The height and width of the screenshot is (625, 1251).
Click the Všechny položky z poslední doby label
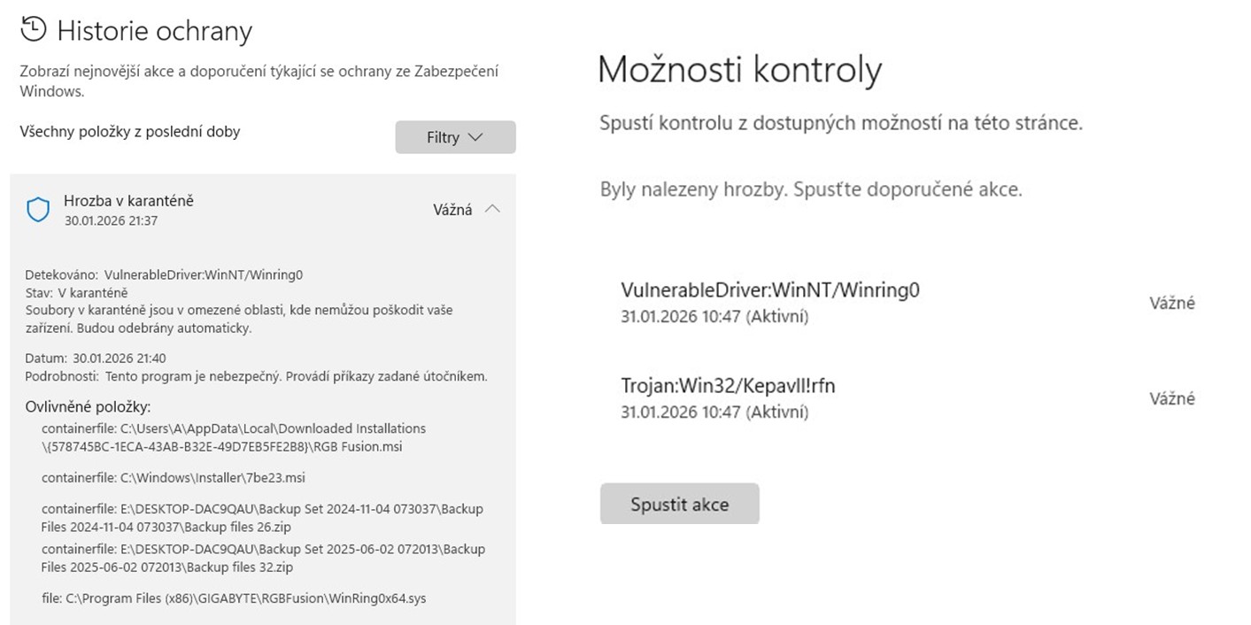coord(129,132)
